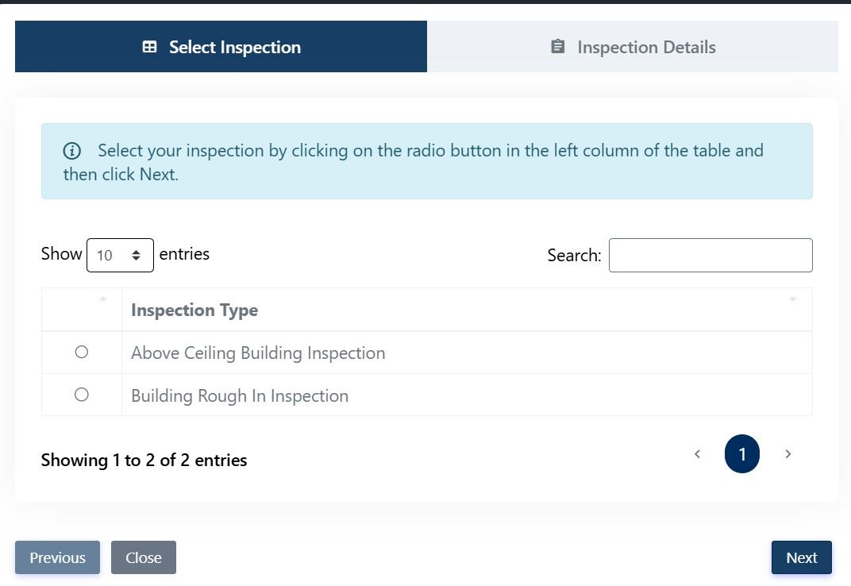This screenshot has height=586, width=851.
Task: Open the Show entries count dropdown
Action: [x=120, y=255]
